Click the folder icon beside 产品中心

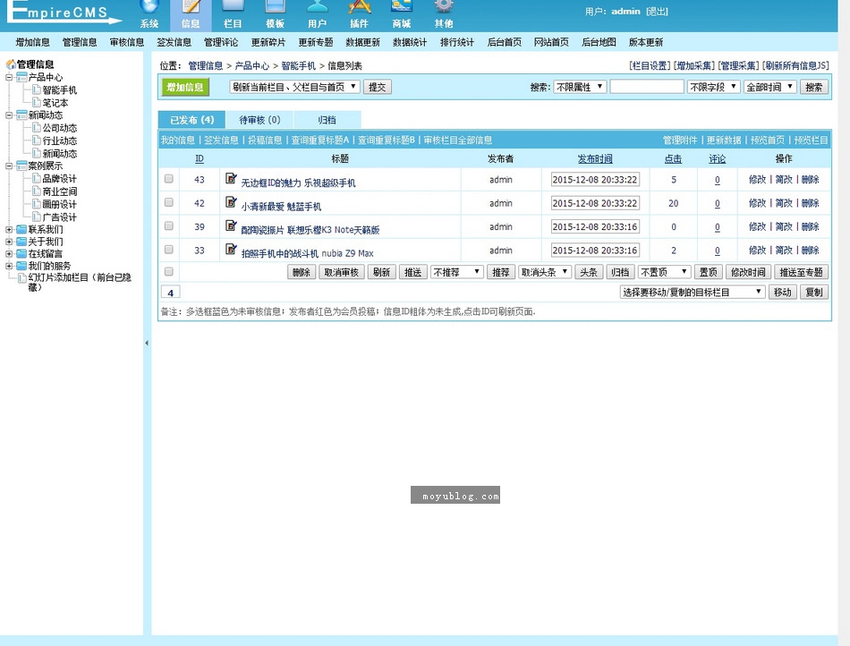[21, 77]
